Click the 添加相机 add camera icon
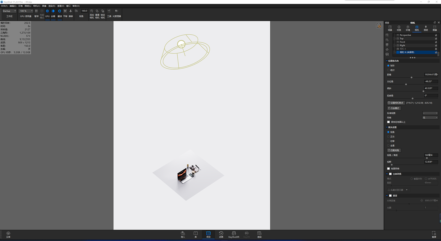 click(x=92, y=11)
